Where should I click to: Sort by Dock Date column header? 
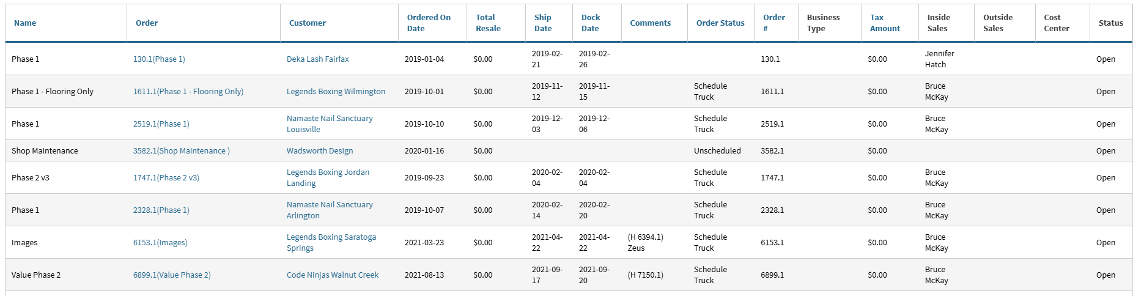click(x=591, y=23)
